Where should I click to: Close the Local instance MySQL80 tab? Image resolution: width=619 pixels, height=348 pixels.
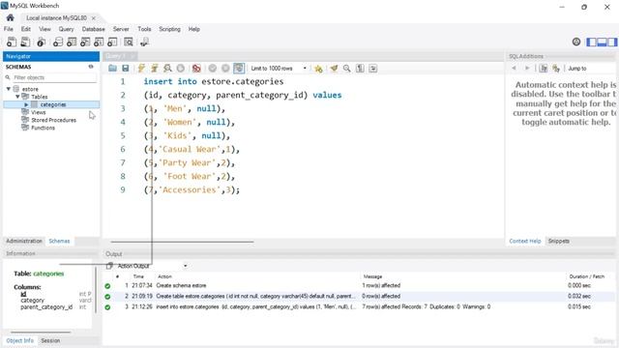pyautogui.click(x=94, y=18)
